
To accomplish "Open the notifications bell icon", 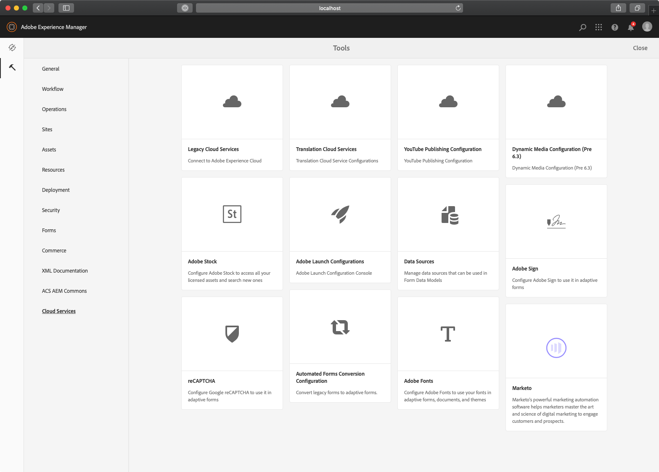I will pos(631,27).
